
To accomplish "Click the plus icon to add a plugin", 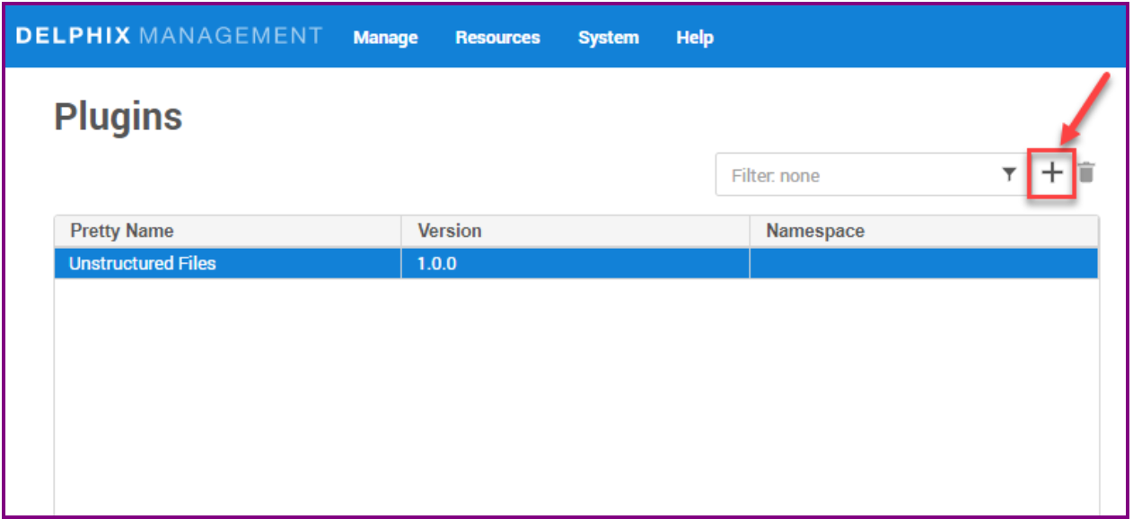I will coord(1051,174).
